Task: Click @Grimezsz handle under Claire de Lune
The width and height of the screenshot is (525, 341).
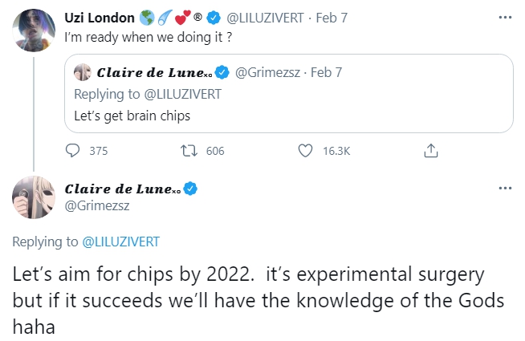Action: [x=97, y=206]
